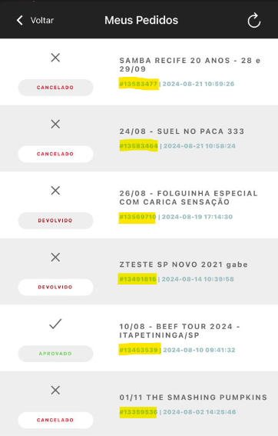This screenshot has height=436, width=278.
Task: Open 24/08 Suel no Paca 333 order
Action: click(x=182, y=131)
